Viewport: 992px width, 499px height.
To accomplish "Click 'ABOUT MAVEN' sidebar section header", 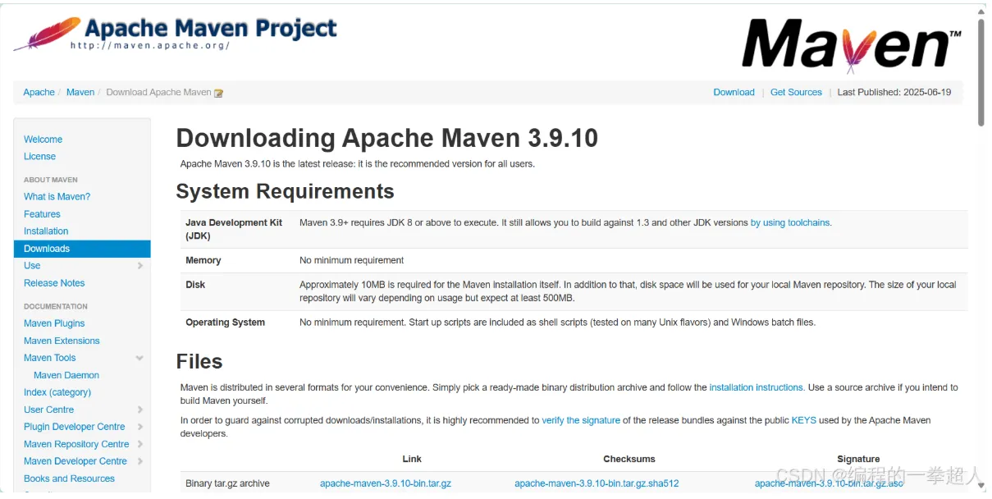I will 51,180.
